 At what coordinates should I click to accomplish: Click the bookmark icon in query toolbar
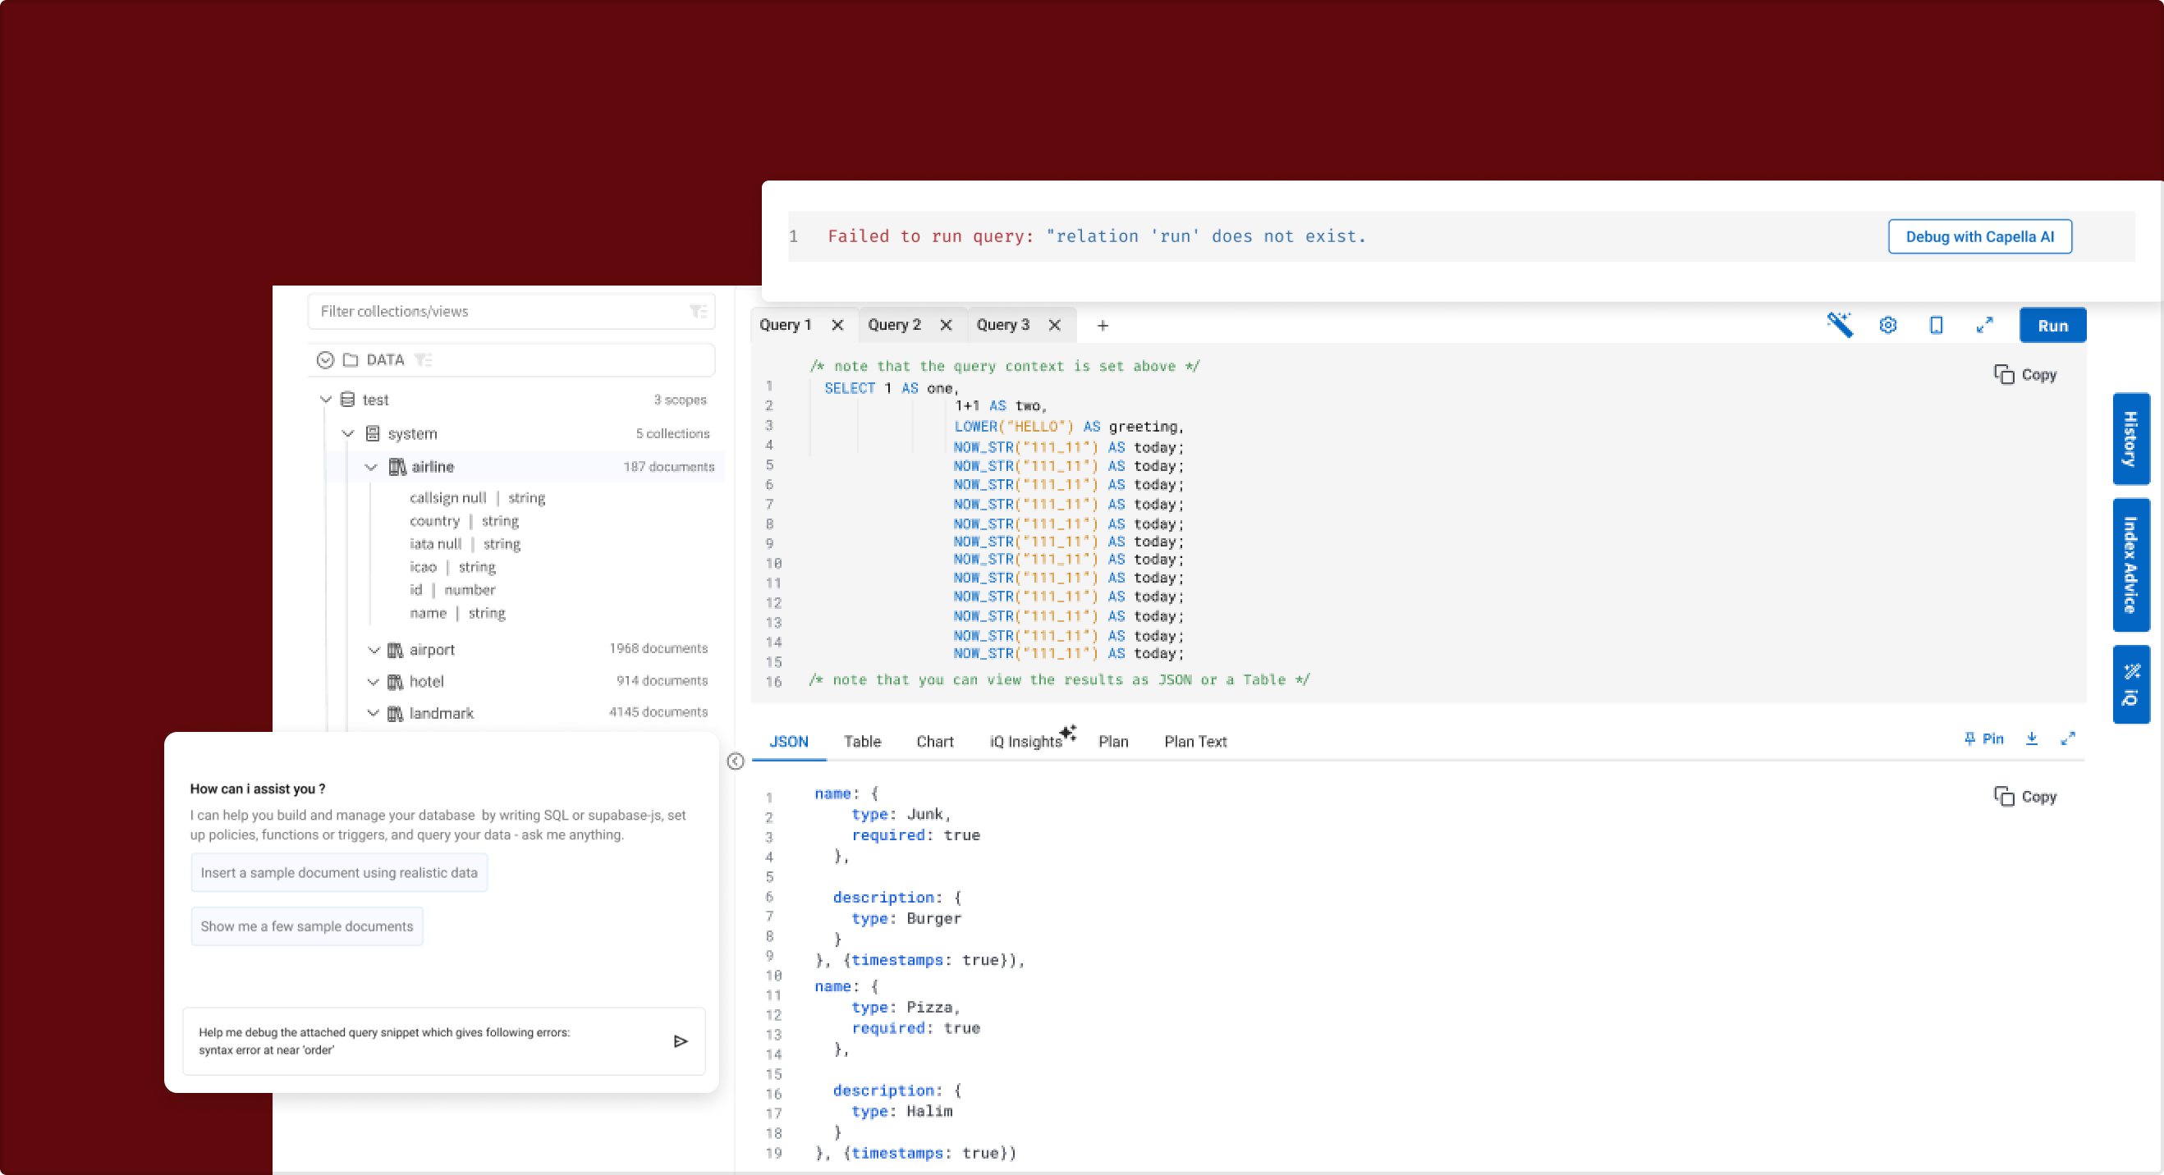click(x=1936, y=325)
